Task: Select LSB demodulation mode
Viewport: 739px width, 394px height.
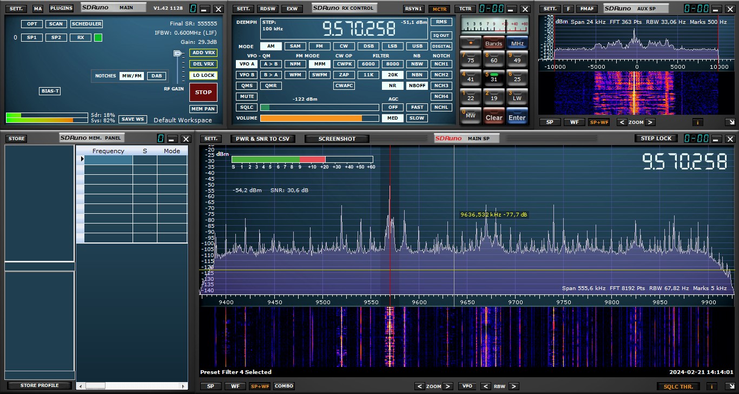Action: [392, 46]
